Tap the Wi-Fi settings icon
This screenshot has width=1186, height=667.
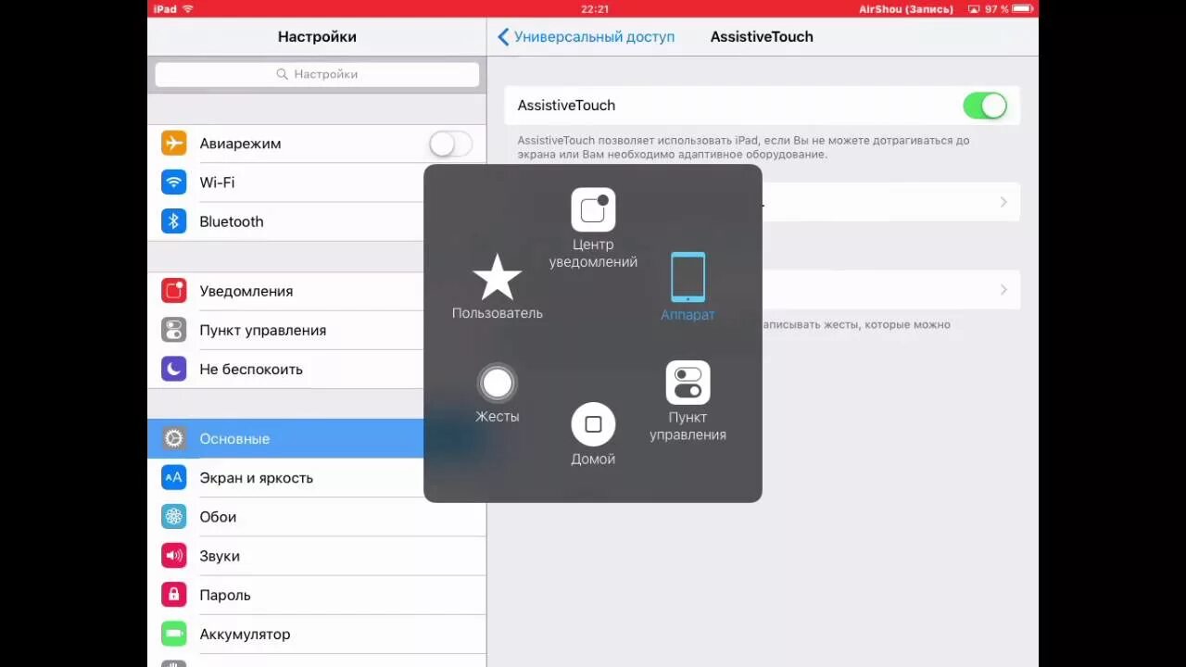pos(174,182)
